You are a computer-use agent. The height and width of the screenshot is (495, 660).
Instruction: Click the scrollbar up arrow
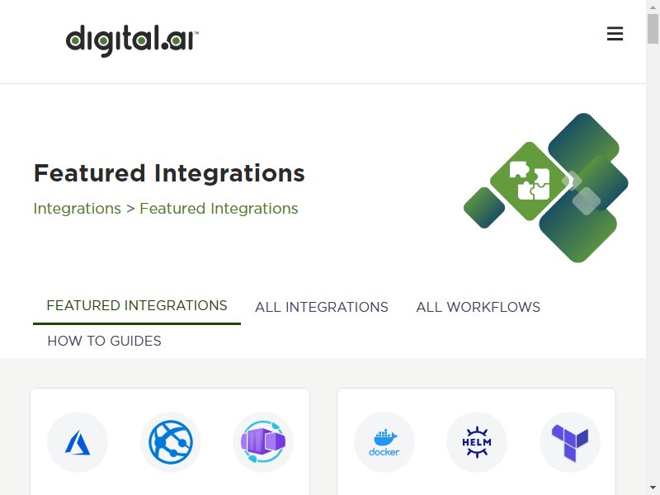click(653, 7)
